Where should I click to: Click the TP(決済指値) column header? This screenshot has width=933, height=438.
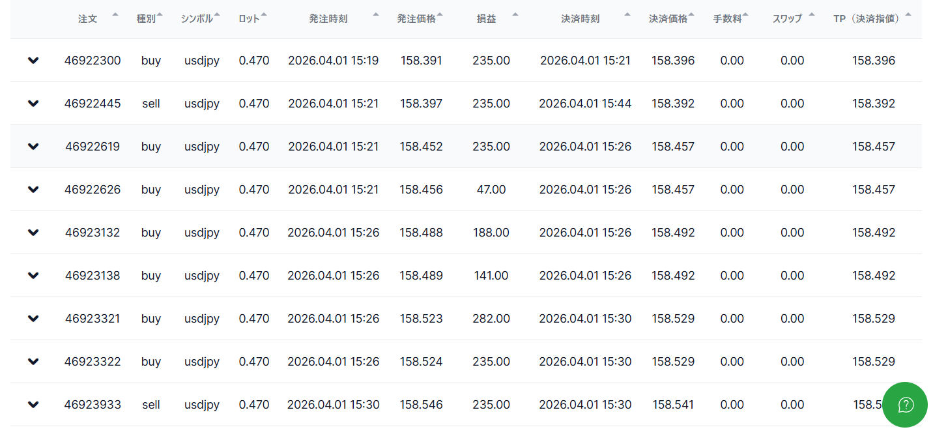coord(869,19)
